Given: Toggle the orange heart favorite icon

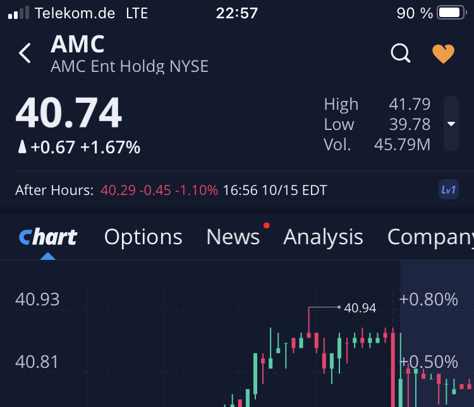Looking at the screenshot, I should click(443, 54).
